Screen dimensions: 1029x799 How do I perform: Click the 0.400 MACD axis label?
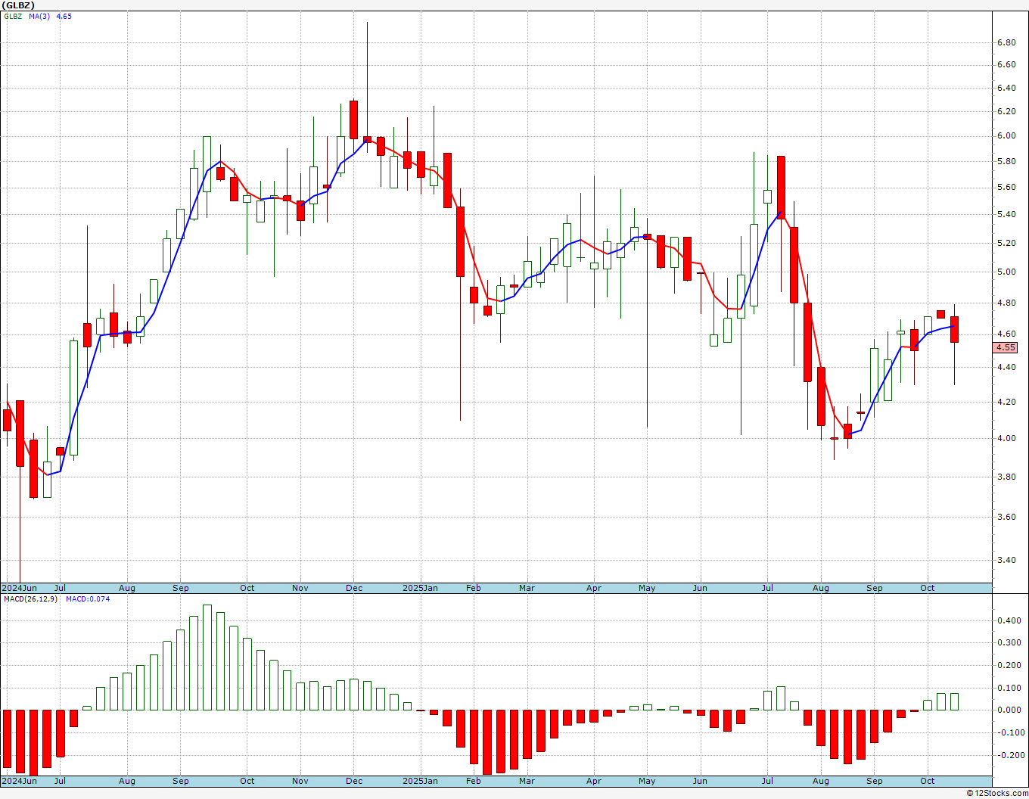(1008, 620)
